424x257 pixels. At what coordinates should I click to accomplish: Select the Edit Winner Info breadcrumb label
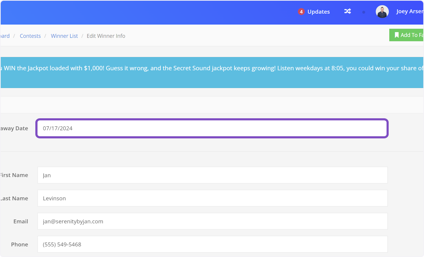click(x=106, y=36)
